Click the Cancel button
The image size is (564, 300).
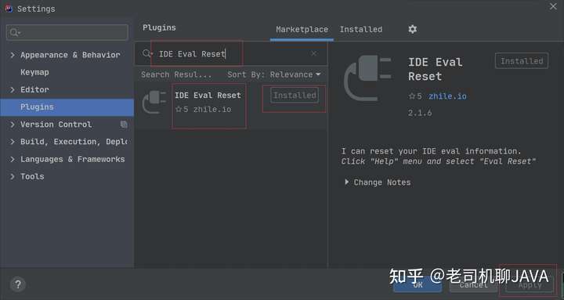(474, 285)
